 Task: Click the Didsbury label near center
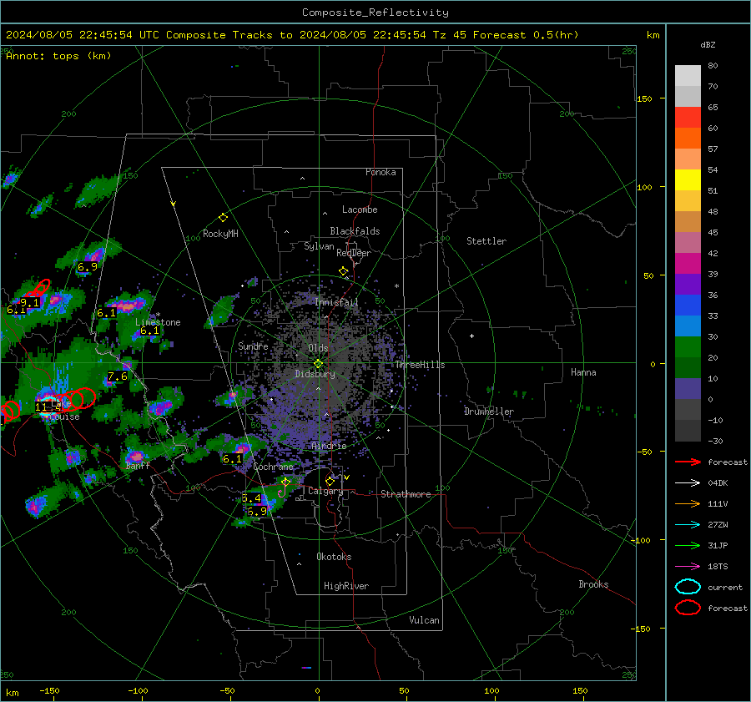[315, 374]
